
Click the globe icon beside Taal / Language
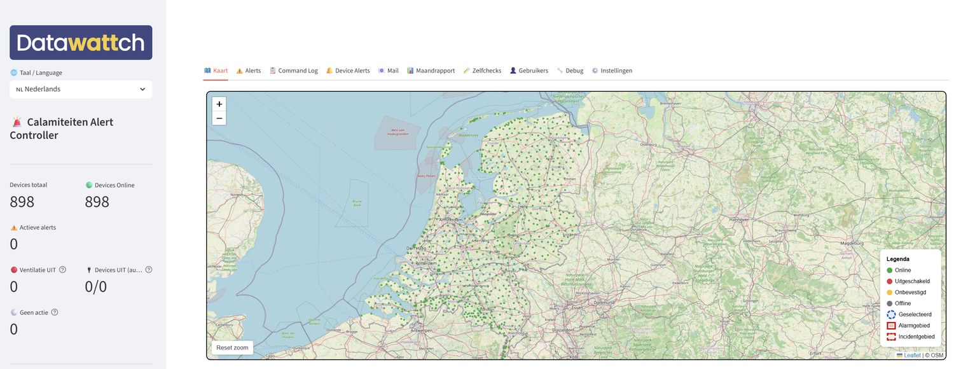tap(13, 73)
